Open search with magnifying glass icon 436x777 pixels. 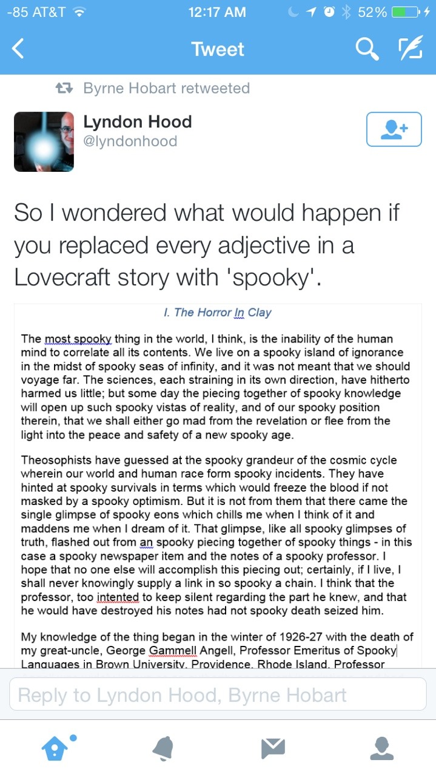367,49
